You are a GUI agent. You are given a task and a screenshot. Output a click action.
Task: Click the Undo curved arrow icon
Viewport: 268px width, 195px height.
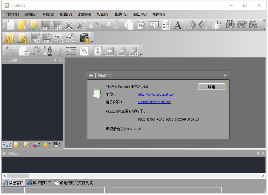pyautogui.click(x=94, y=25)
